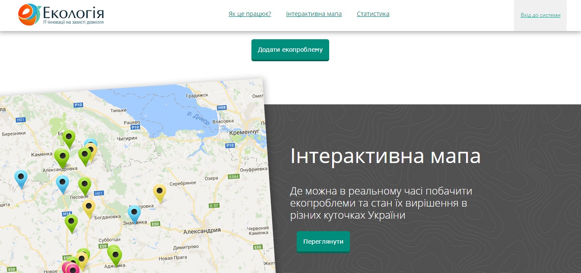
Task: Click the H14 road badge on the map
Action: (x=67, y=214)
